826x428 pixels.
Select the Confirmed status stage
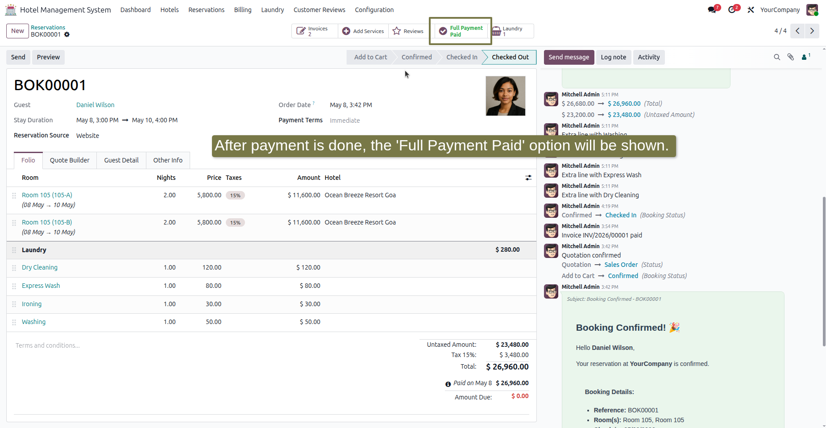[417, 57]
